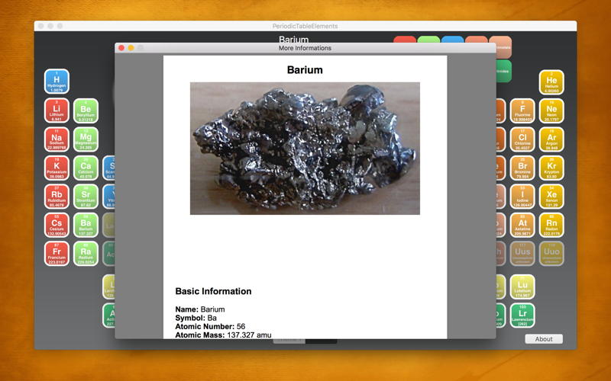Select the semimetals category color swatch

click(502, 47)
